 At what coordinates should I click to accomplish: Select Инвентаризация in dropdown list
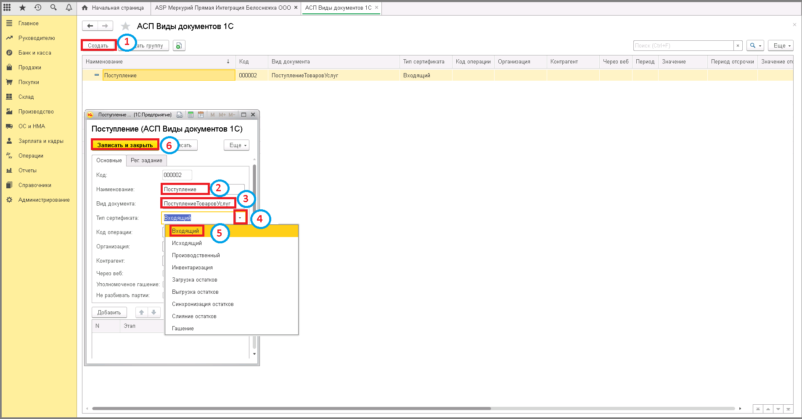(232, 268)
